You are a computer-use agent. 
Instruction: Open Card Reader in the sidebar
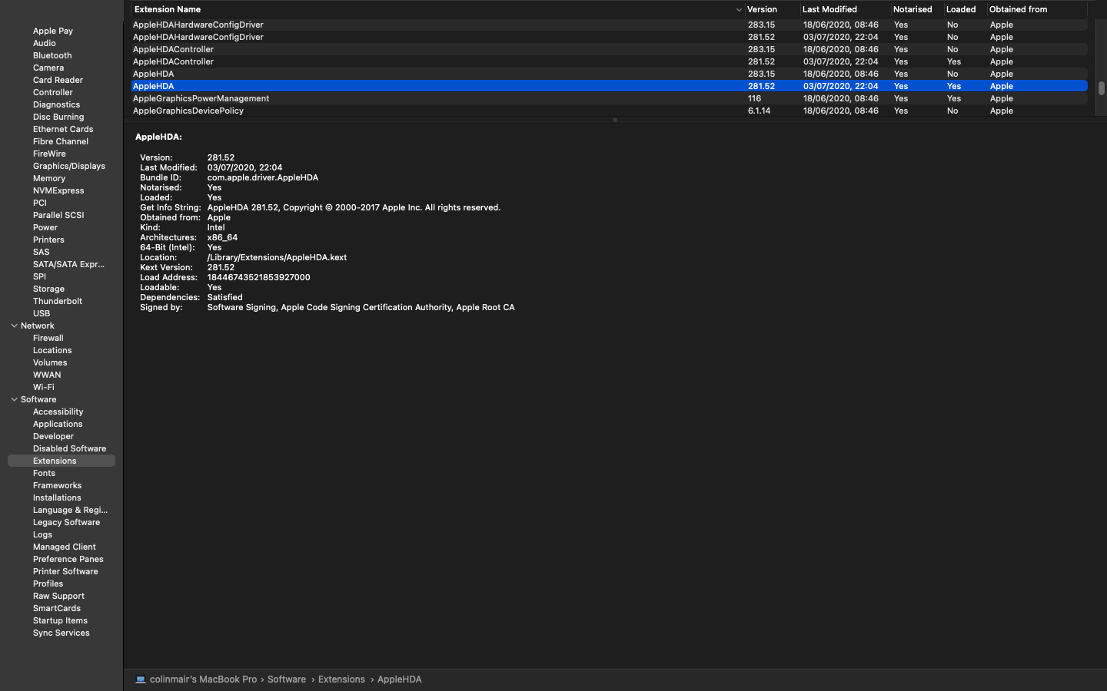click(x=58, y=80)
